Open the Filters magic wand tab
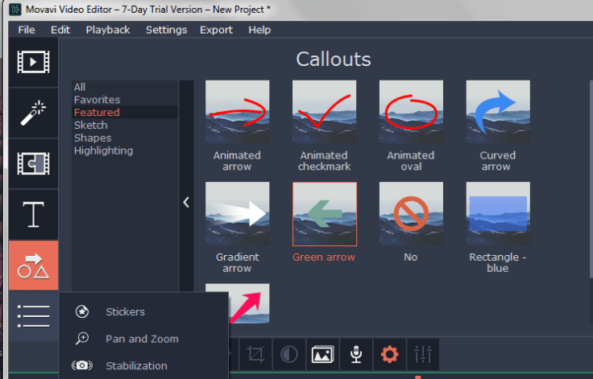Screen dimensions: 593x379 tap(33, 112)
